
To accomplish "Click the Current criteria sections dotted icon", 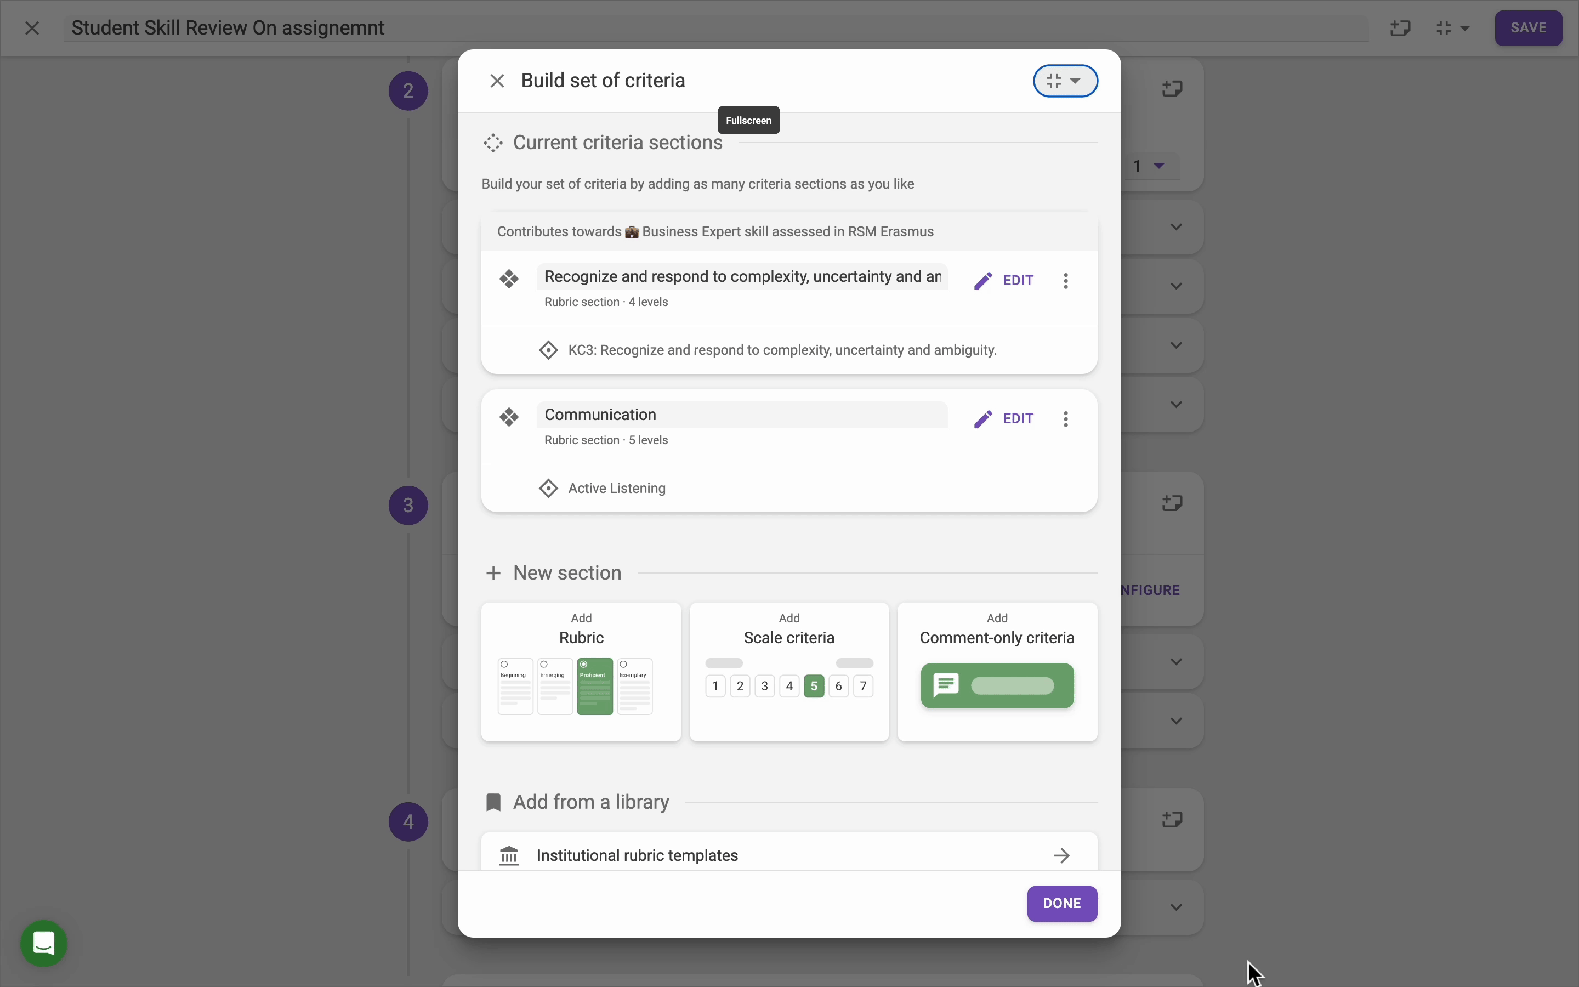I will [493, 143].
